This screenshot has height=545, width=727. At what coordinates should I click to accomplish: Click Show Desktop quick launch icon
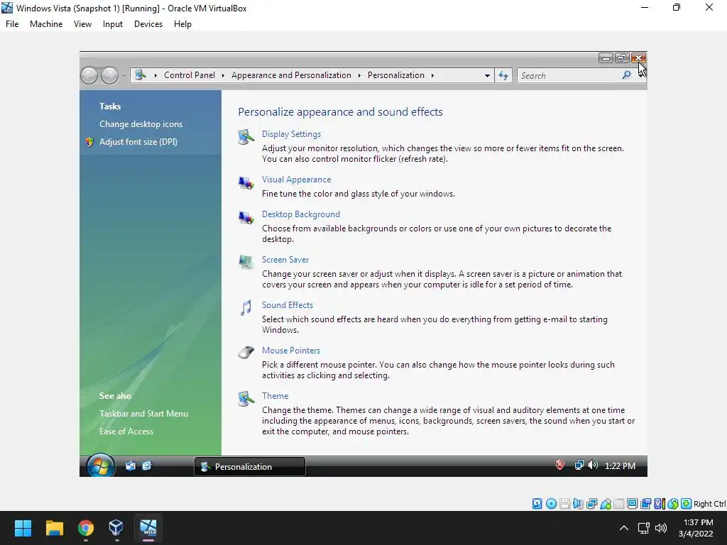(131, 466)
